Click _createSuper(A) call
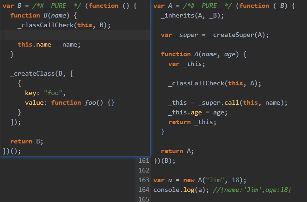This screenshot has height=202, width=307. (239, 35)
